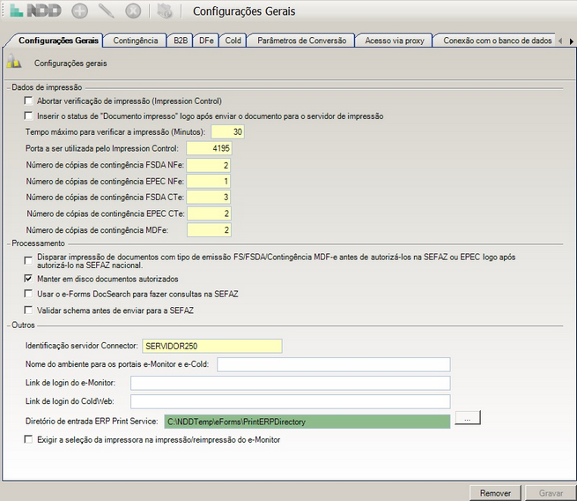Focus the Link de login do e-Monitor field

tap(290, 383)
